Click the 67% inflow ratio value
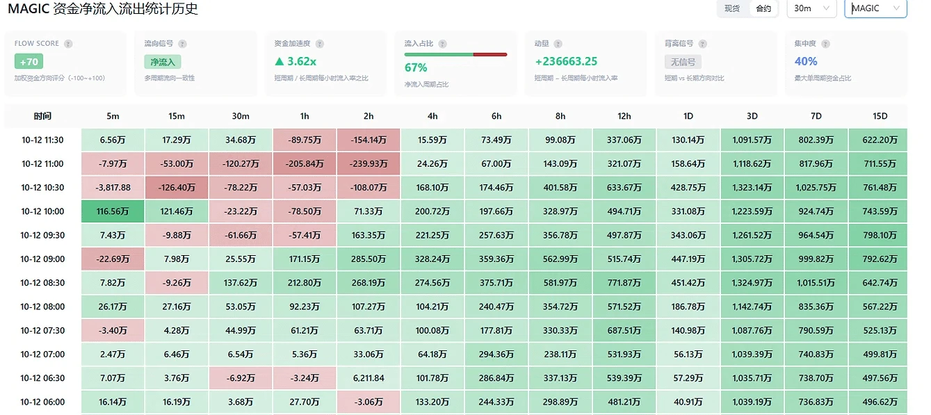 point(416,67)
